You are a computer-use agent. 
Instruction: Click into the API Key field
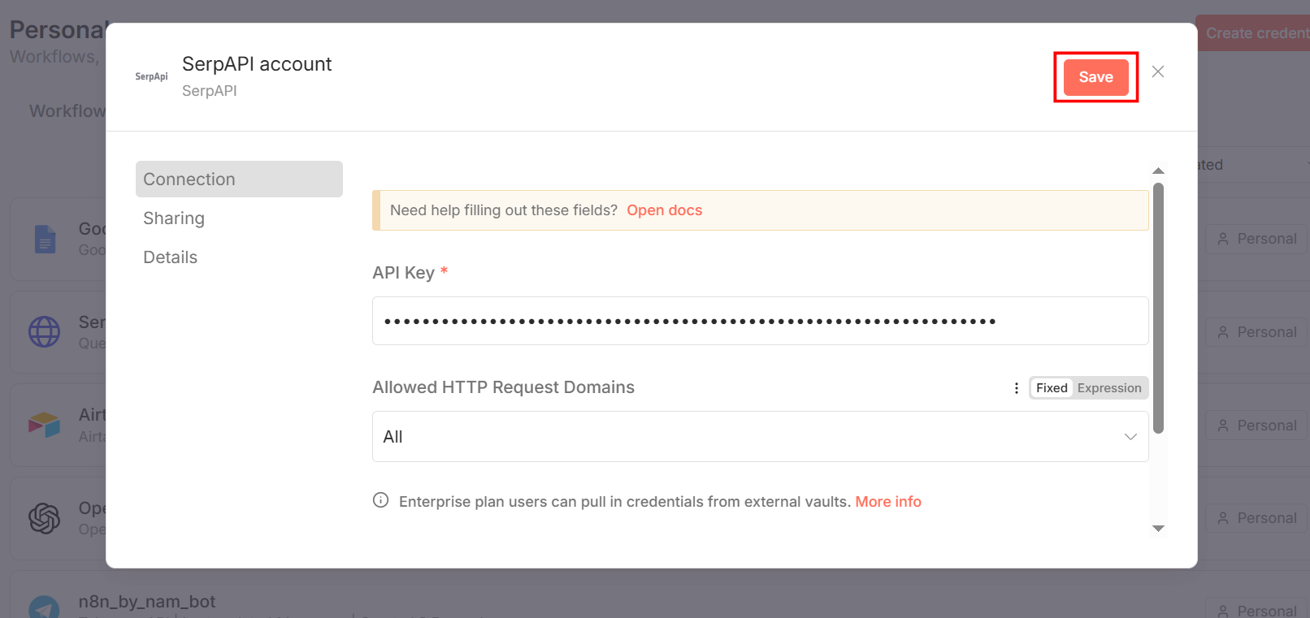pos(760,321)
